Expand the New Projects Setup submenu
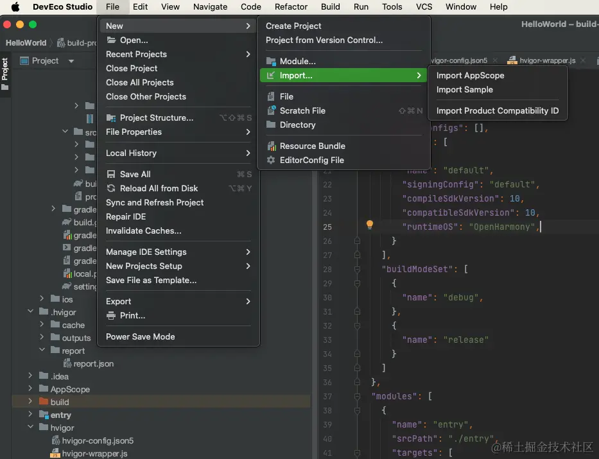 click(x=248, y=266)
